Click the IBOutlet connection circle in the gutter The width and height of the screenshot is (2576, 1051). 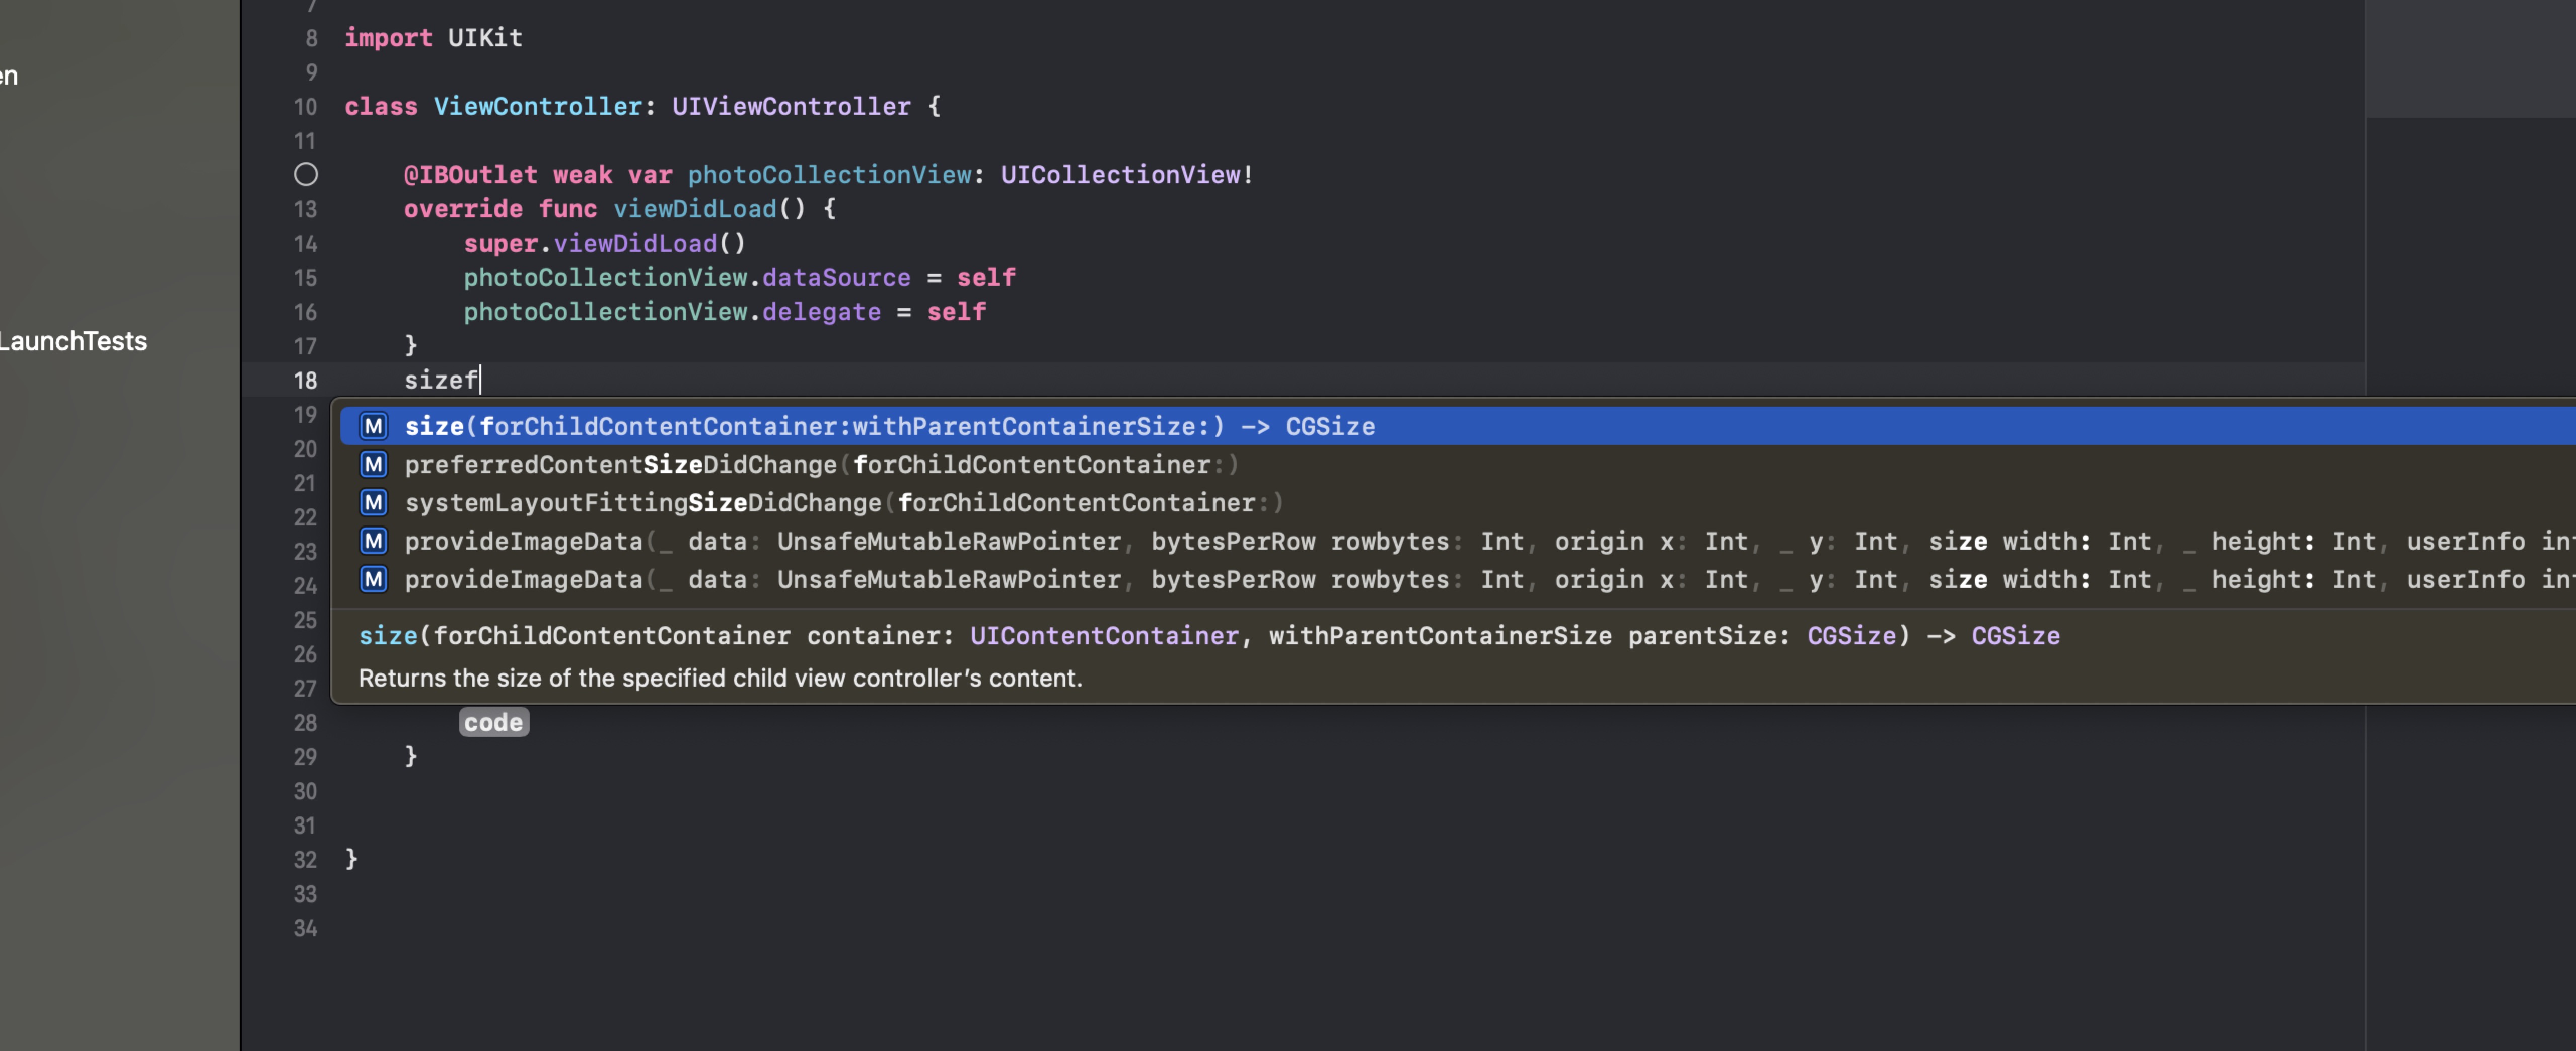tap(306, 174)
